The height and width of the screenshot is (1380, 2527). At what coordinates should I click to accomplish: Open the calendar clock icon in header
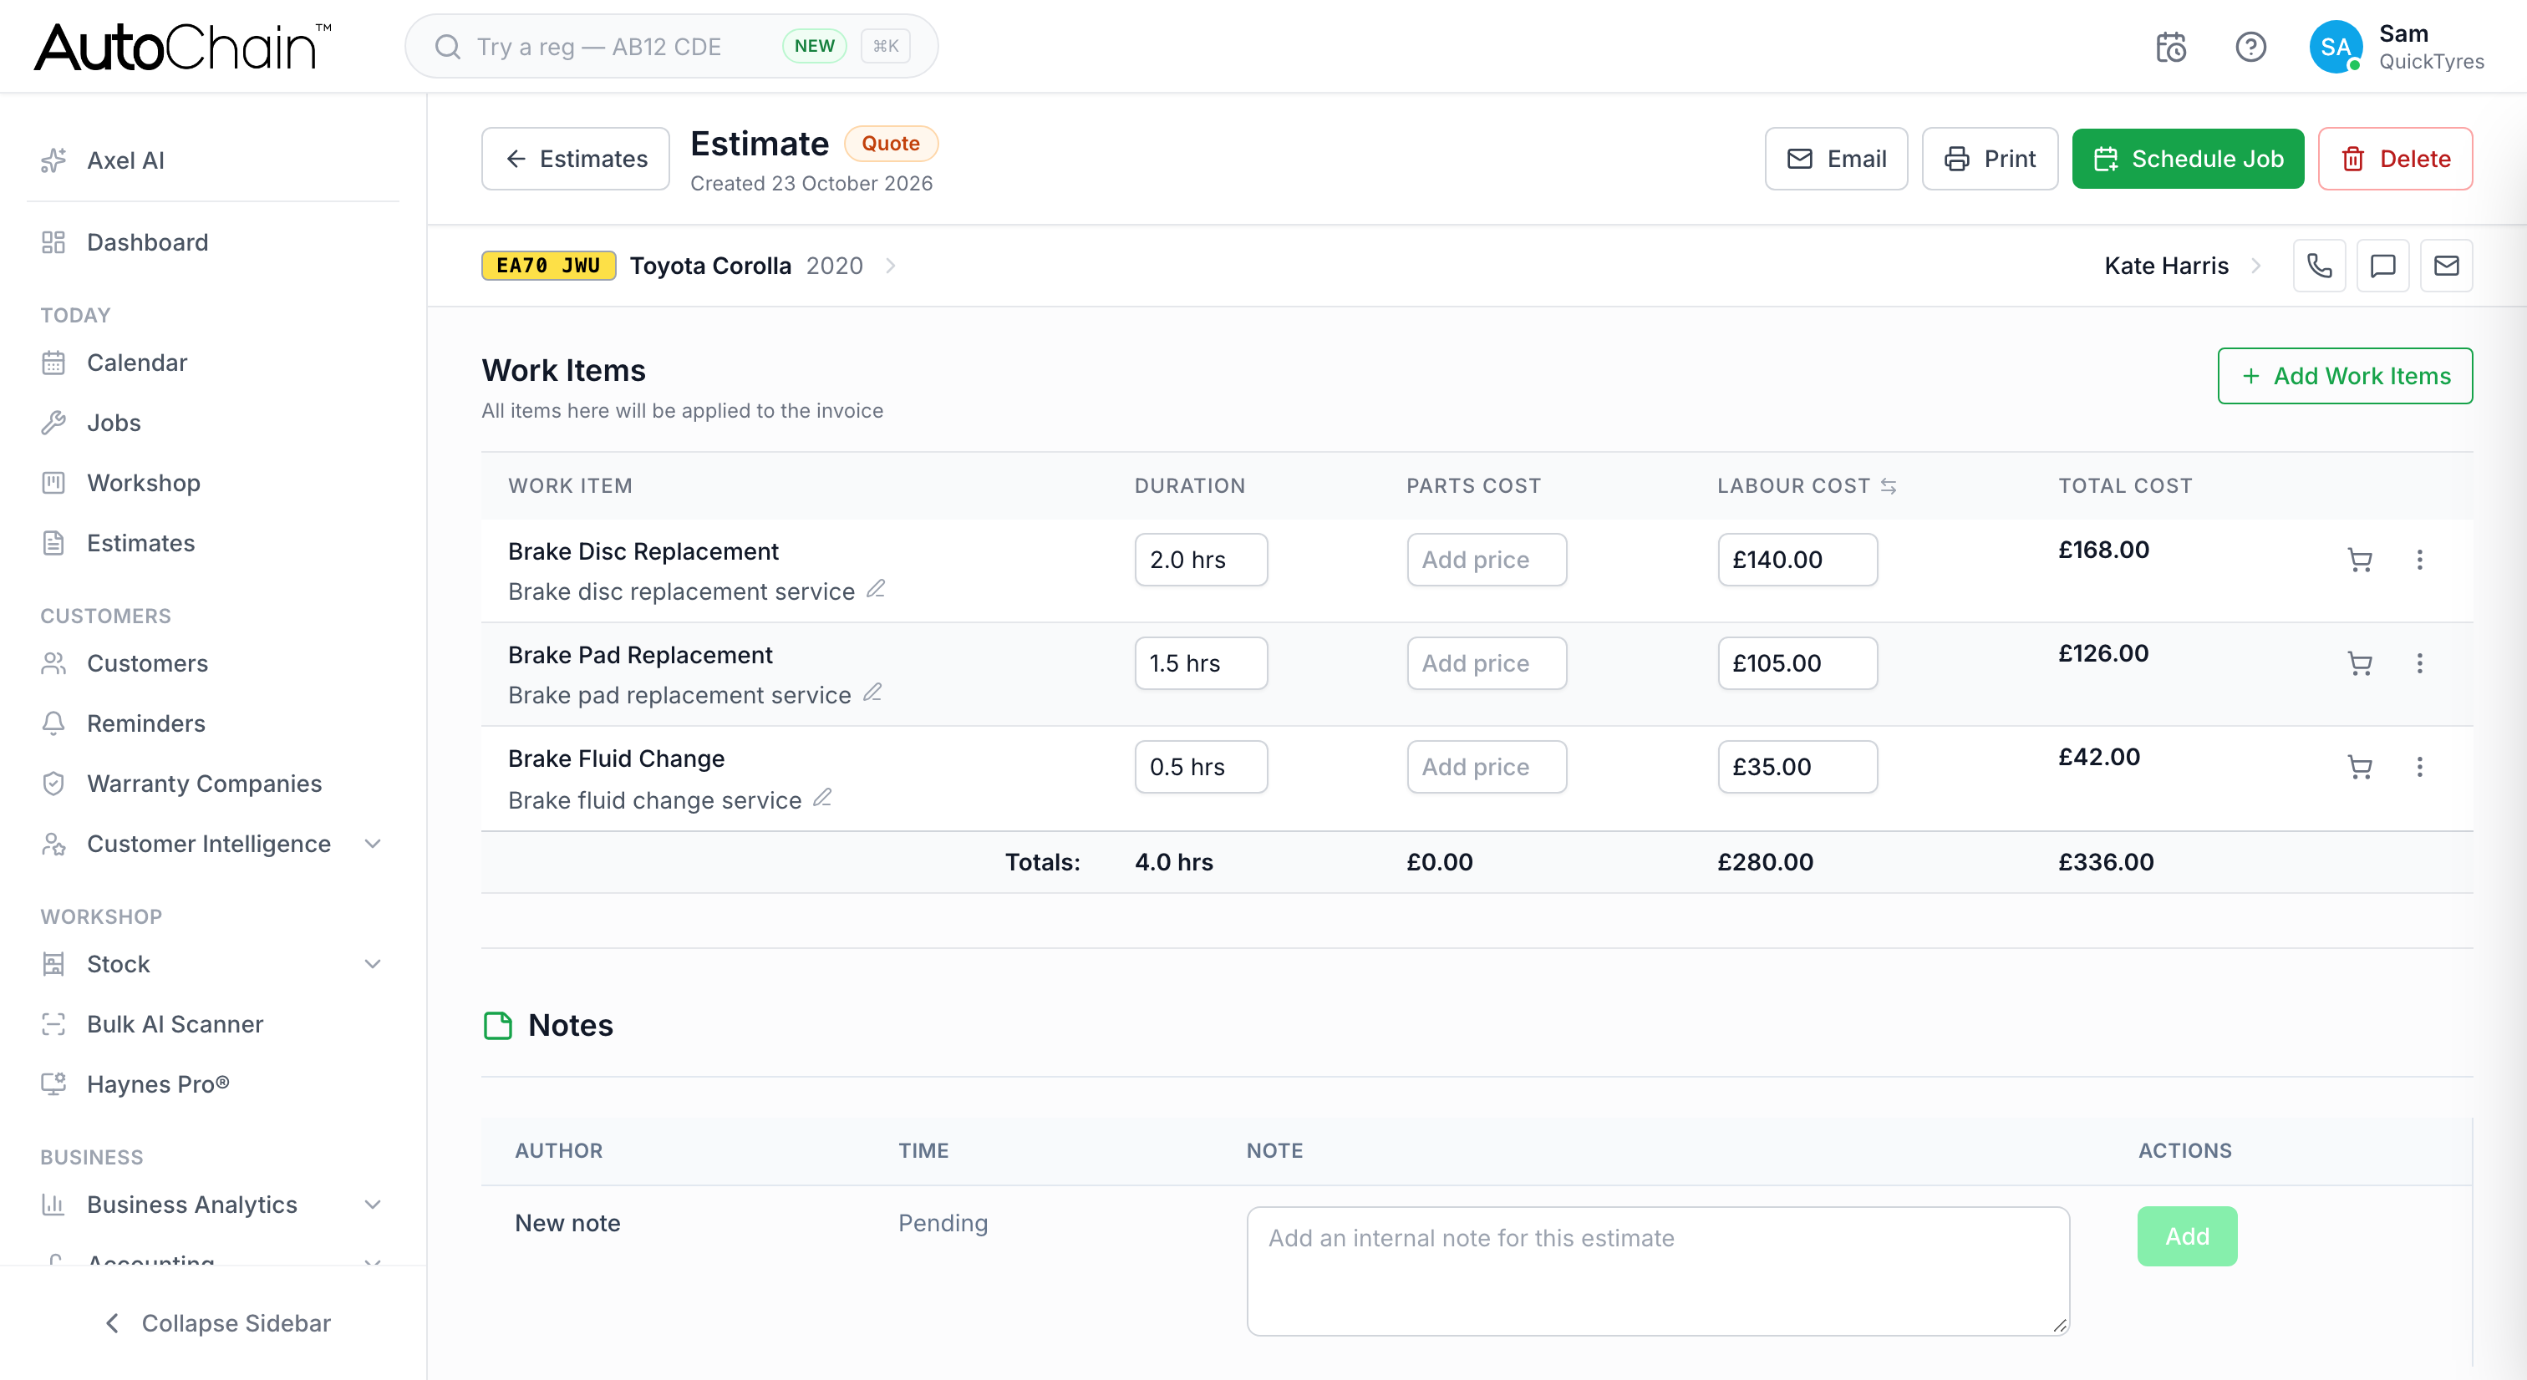point(2171,47)
